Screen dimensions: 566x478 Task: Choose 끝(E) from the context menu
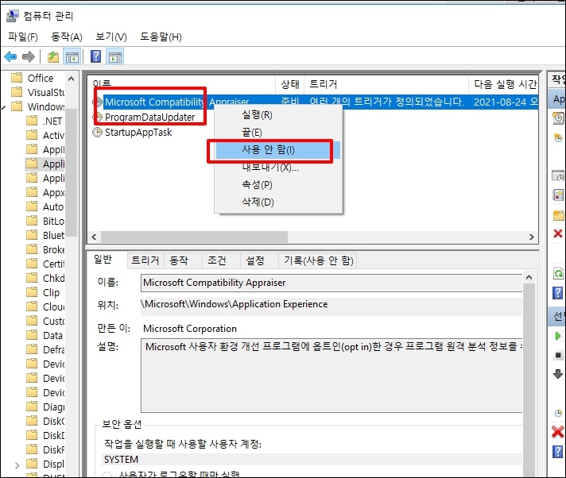(x=278, y=133)
